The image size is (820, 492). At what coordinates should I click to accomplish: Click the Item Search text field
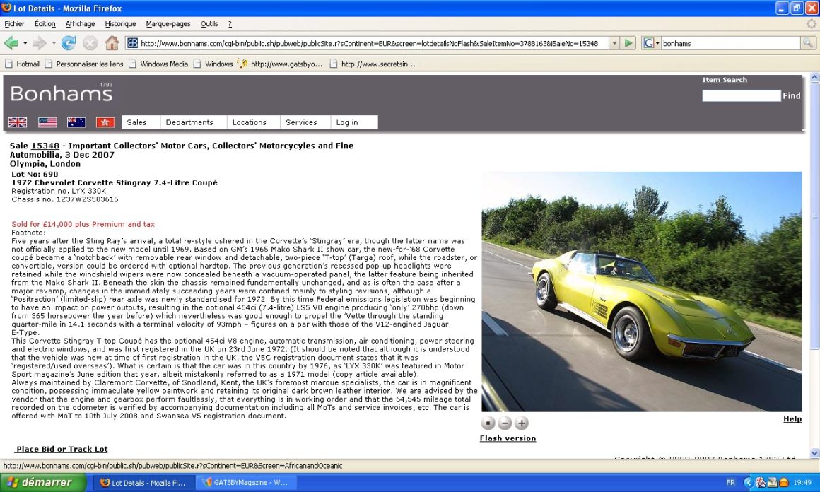[x=741, y=95]
